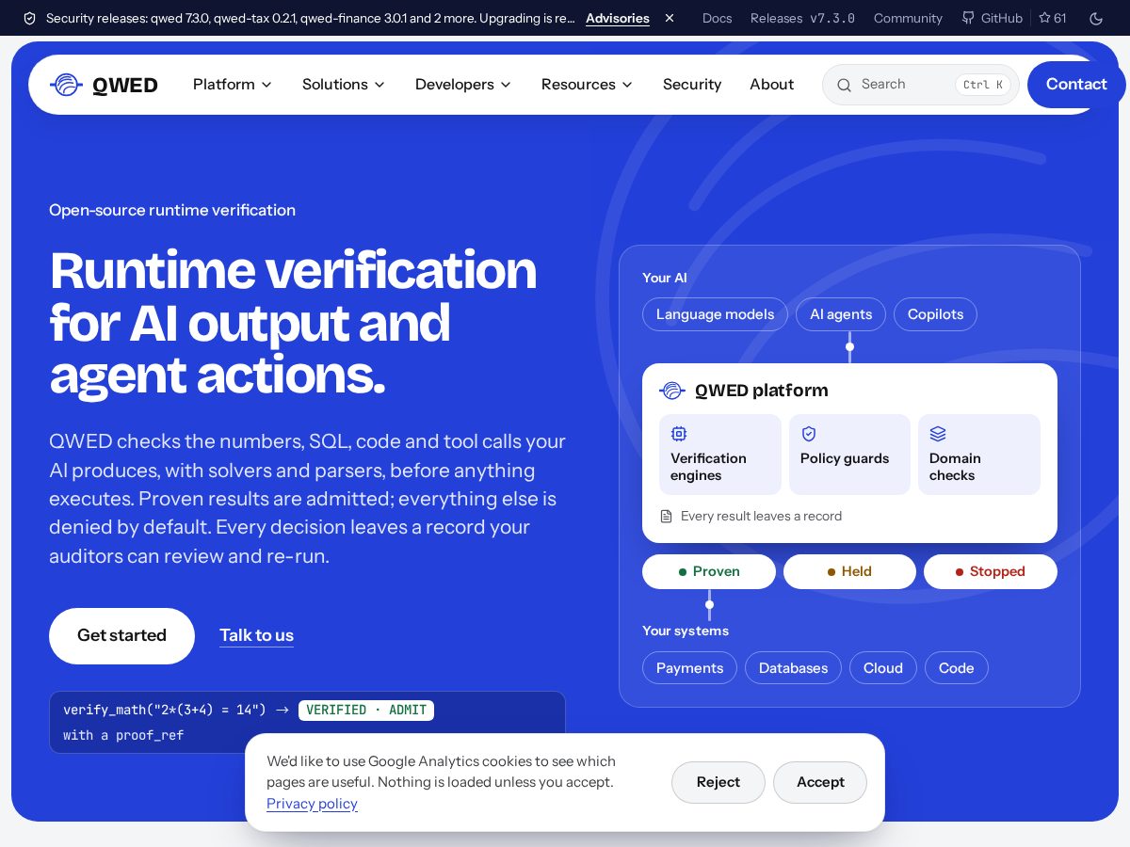Viewport: 1130px width, 847px height.
Task: Select the Payments chip
Action: point(689,668)
